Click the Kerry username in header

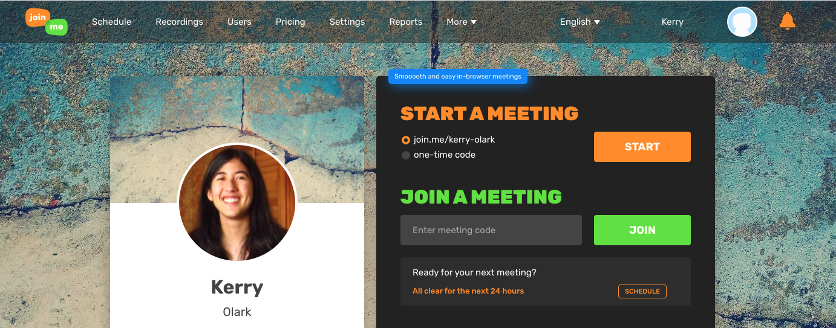coord(673,22)
